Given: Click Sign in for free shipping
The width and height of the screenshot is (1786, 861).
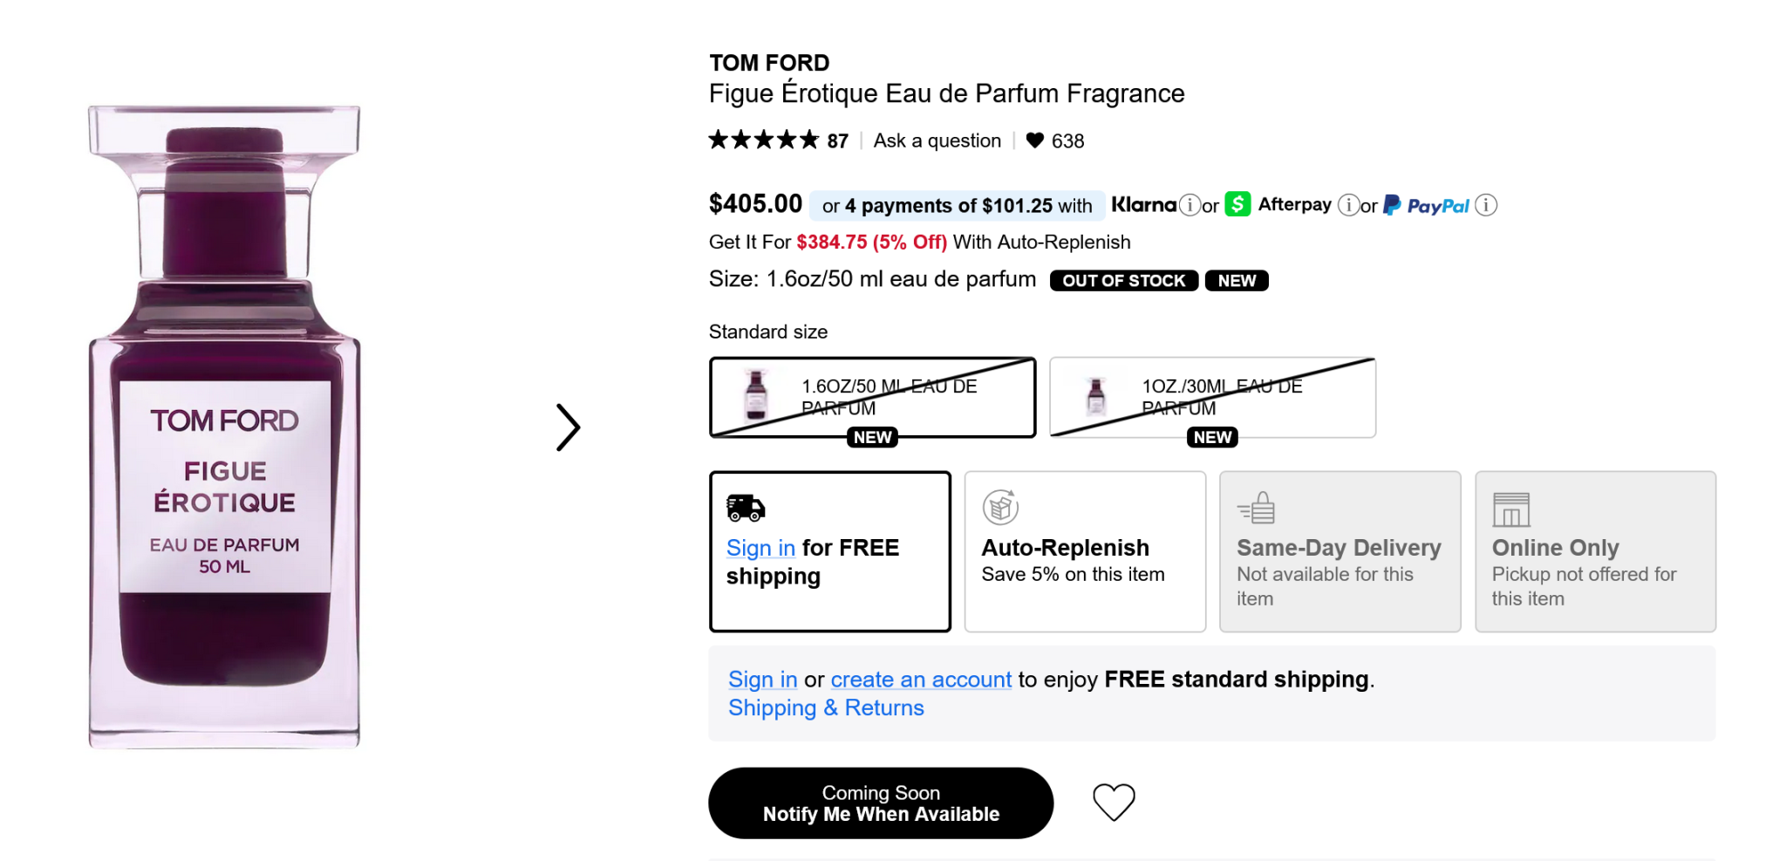Looking at the screenshot, I should [760, 548].
